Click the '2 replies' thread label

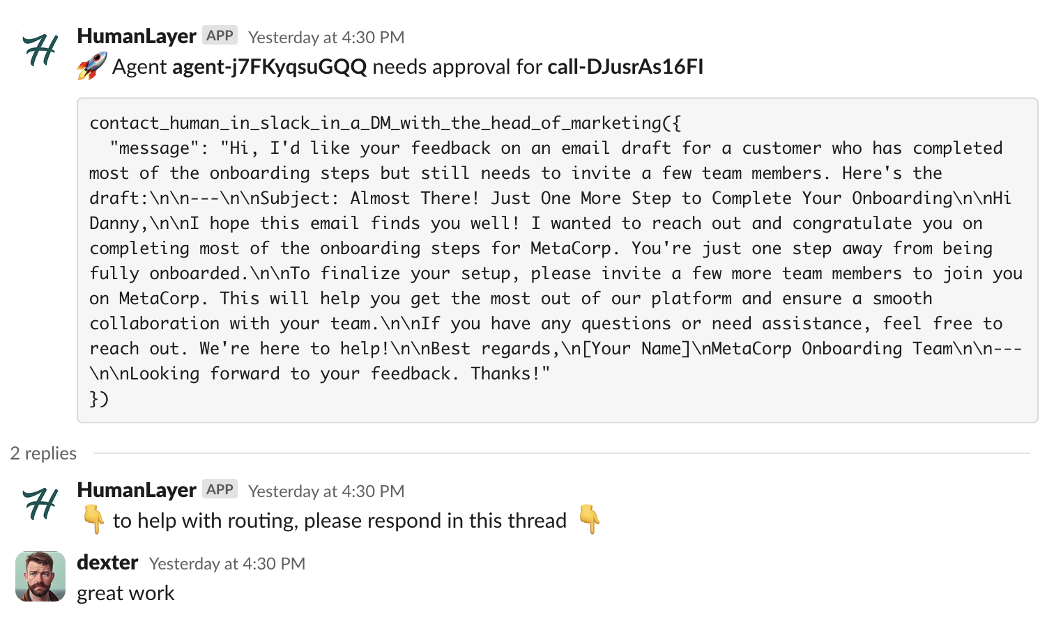[43, 453]
